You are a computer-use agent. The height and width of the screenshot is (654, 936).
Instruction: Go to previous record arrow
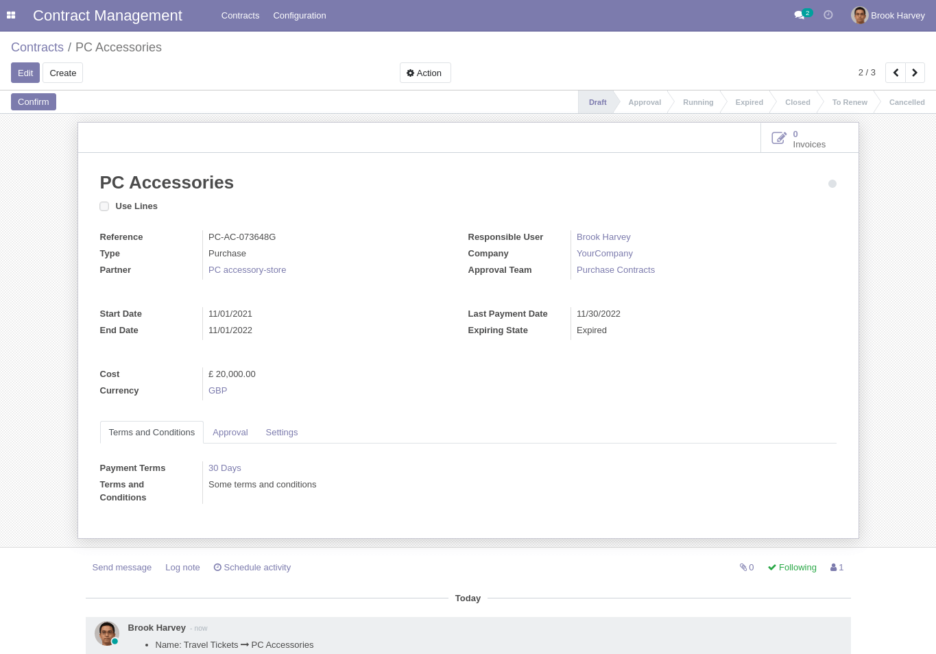pyautogui.click(x=896, y=73)
